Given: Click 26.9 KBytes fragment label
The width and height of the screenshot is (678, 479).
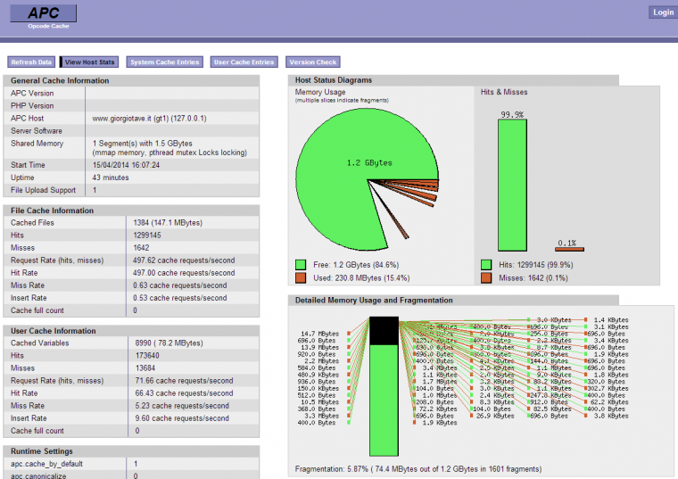Looking at the screenshot, I should tap(495, 416).
